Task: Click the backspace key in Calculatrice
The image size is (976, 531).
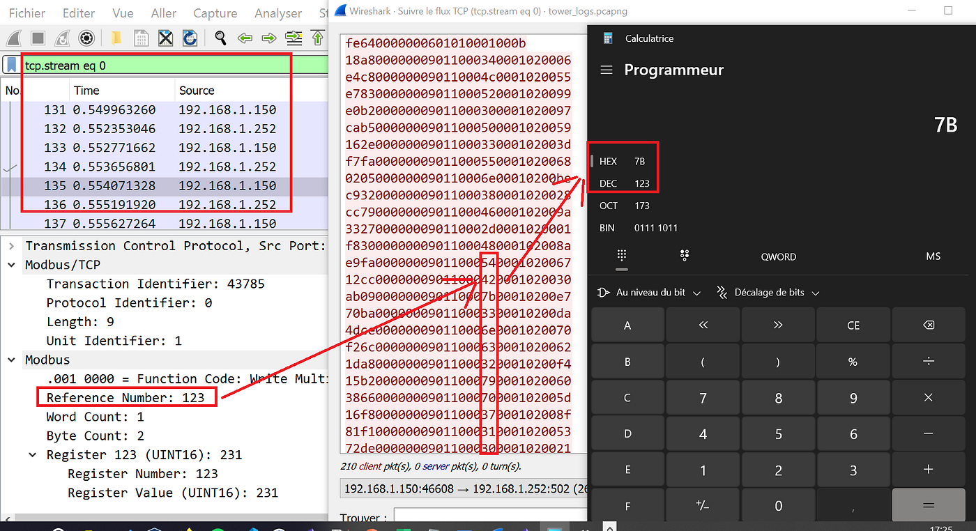Action: click(x=928, y=325)
